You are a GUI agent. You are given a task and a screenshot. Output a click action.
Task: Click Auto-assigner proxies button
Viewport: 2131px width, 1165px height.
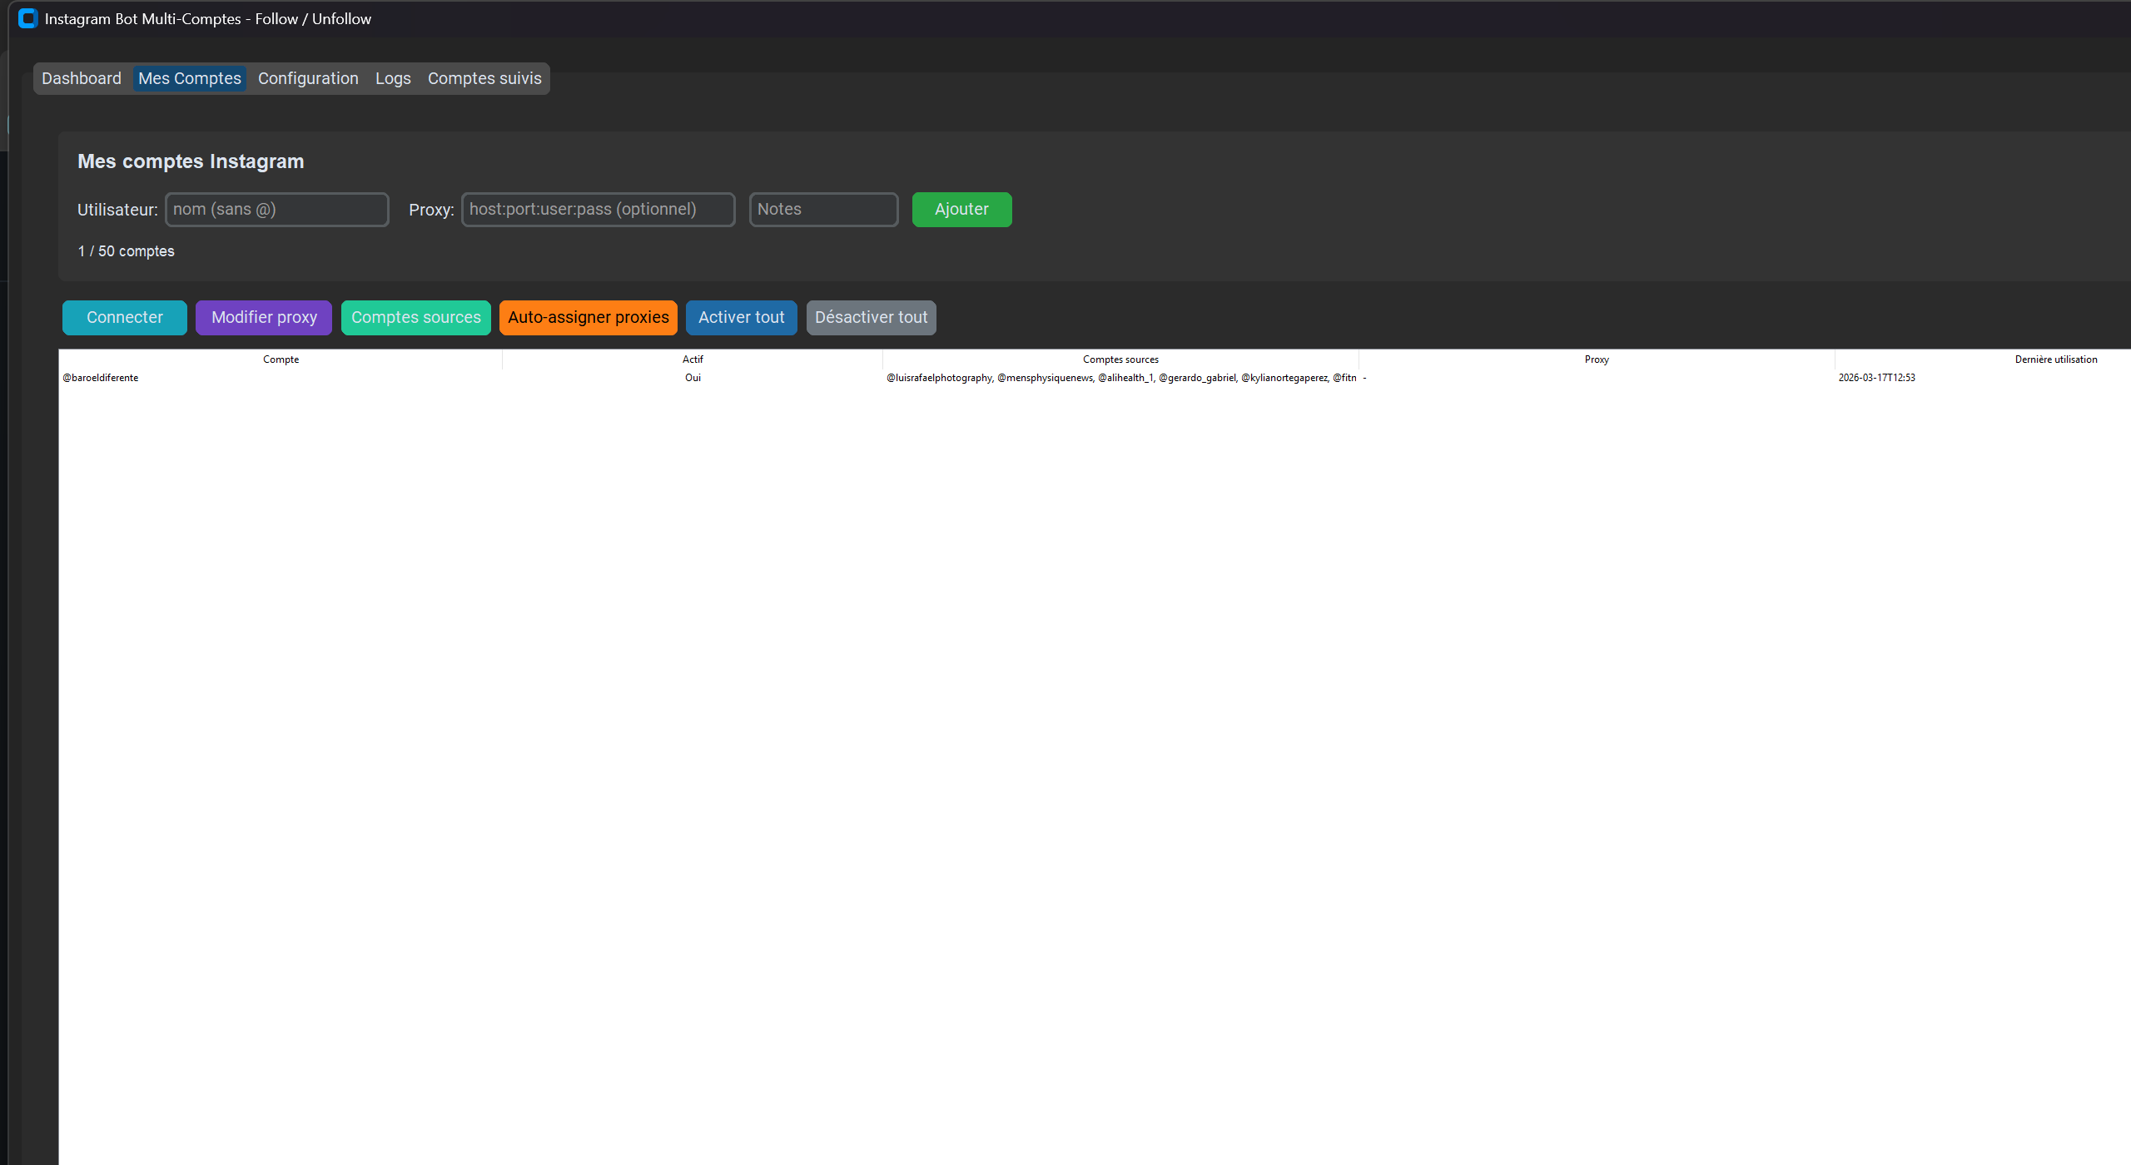pyautogui.click(x=588, y=318)
